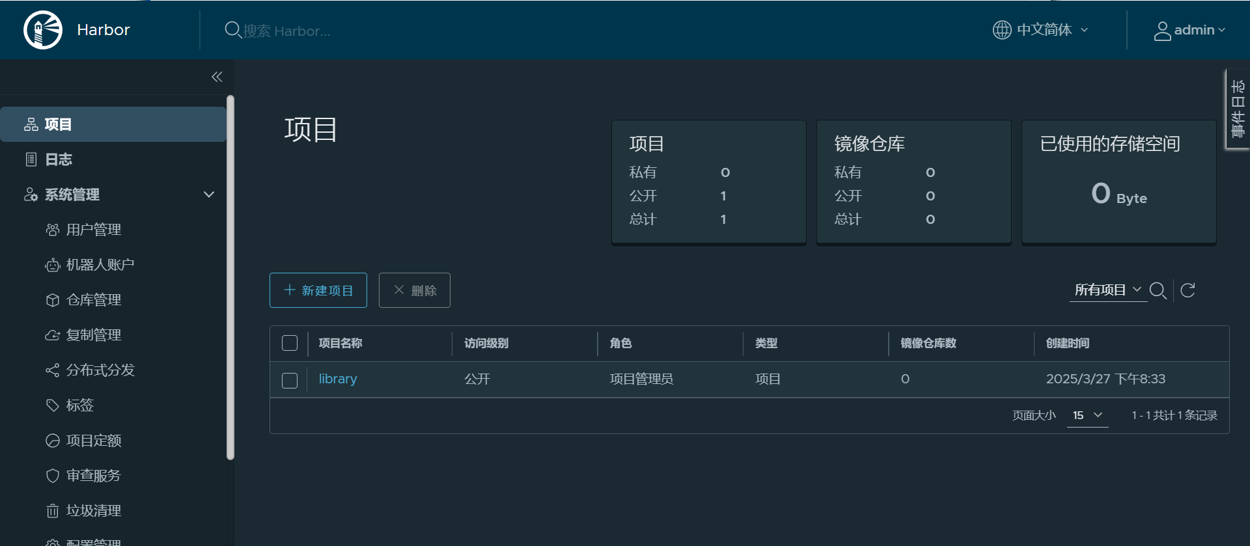The width and height of the screenshot is (1250, 546).
Task: Click the Harbor lighthouse logo
Action: click(43, 30)
